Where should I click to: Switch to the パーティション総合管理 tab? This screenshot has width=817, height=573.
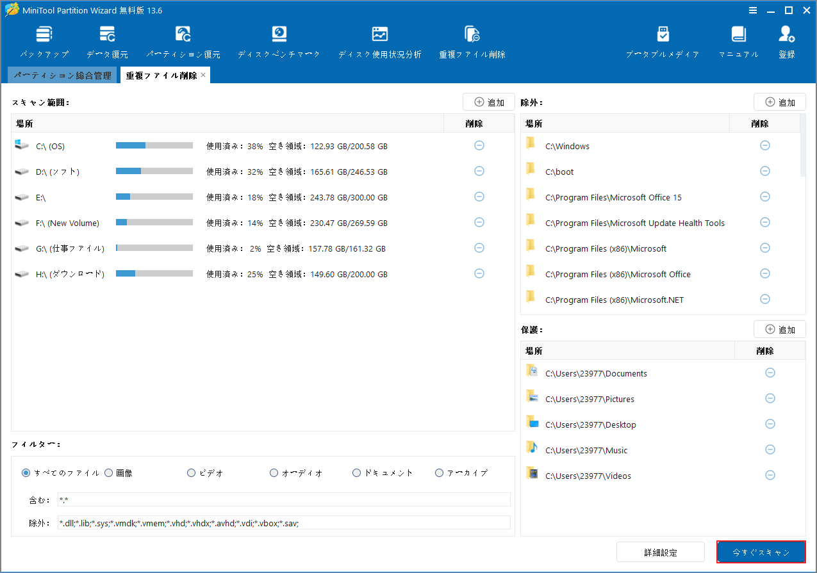coord(62,75)
